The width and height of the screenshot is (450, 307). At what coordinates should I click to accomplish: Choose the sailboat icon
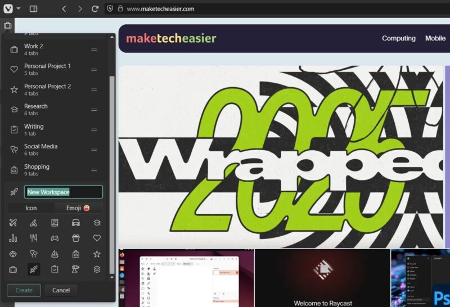(55, 254)
